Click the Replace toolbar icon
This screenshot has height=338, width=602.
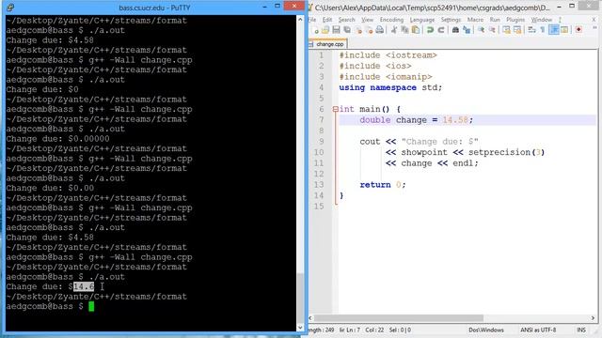coord(467,30)
